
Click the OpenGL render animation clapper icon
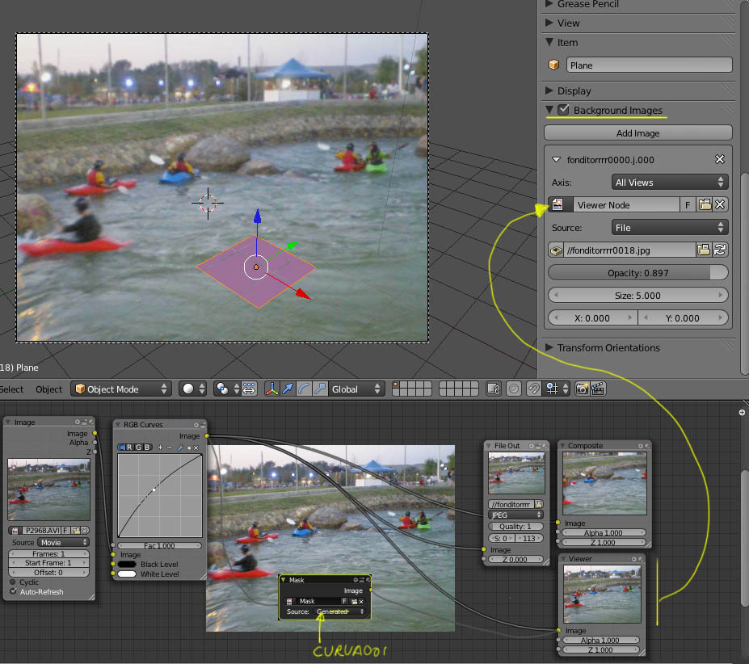(598, 389)
